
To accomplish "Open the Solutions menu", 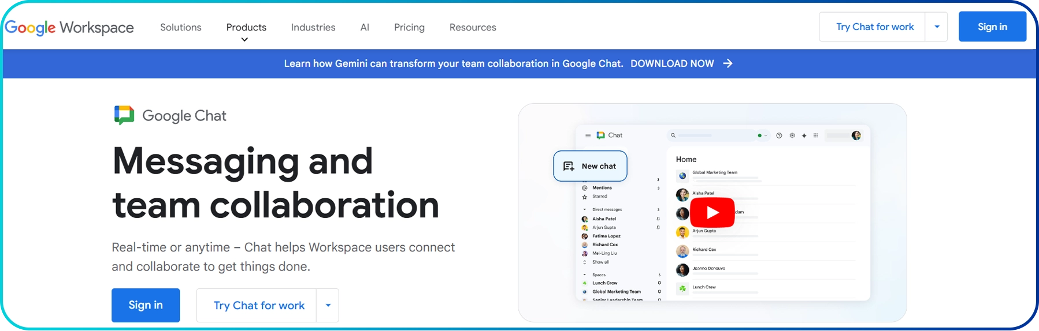I will click(181, 27).
